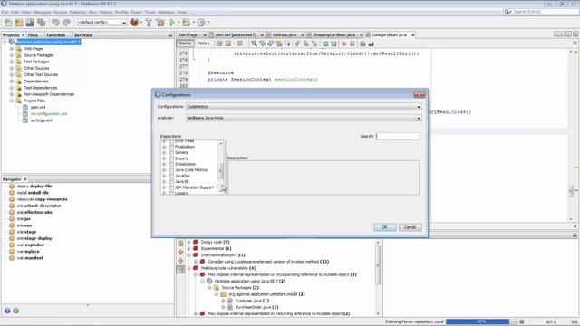580x326 pixels.
Task: Check the General inspection checkbox
Action: (171, 153)
